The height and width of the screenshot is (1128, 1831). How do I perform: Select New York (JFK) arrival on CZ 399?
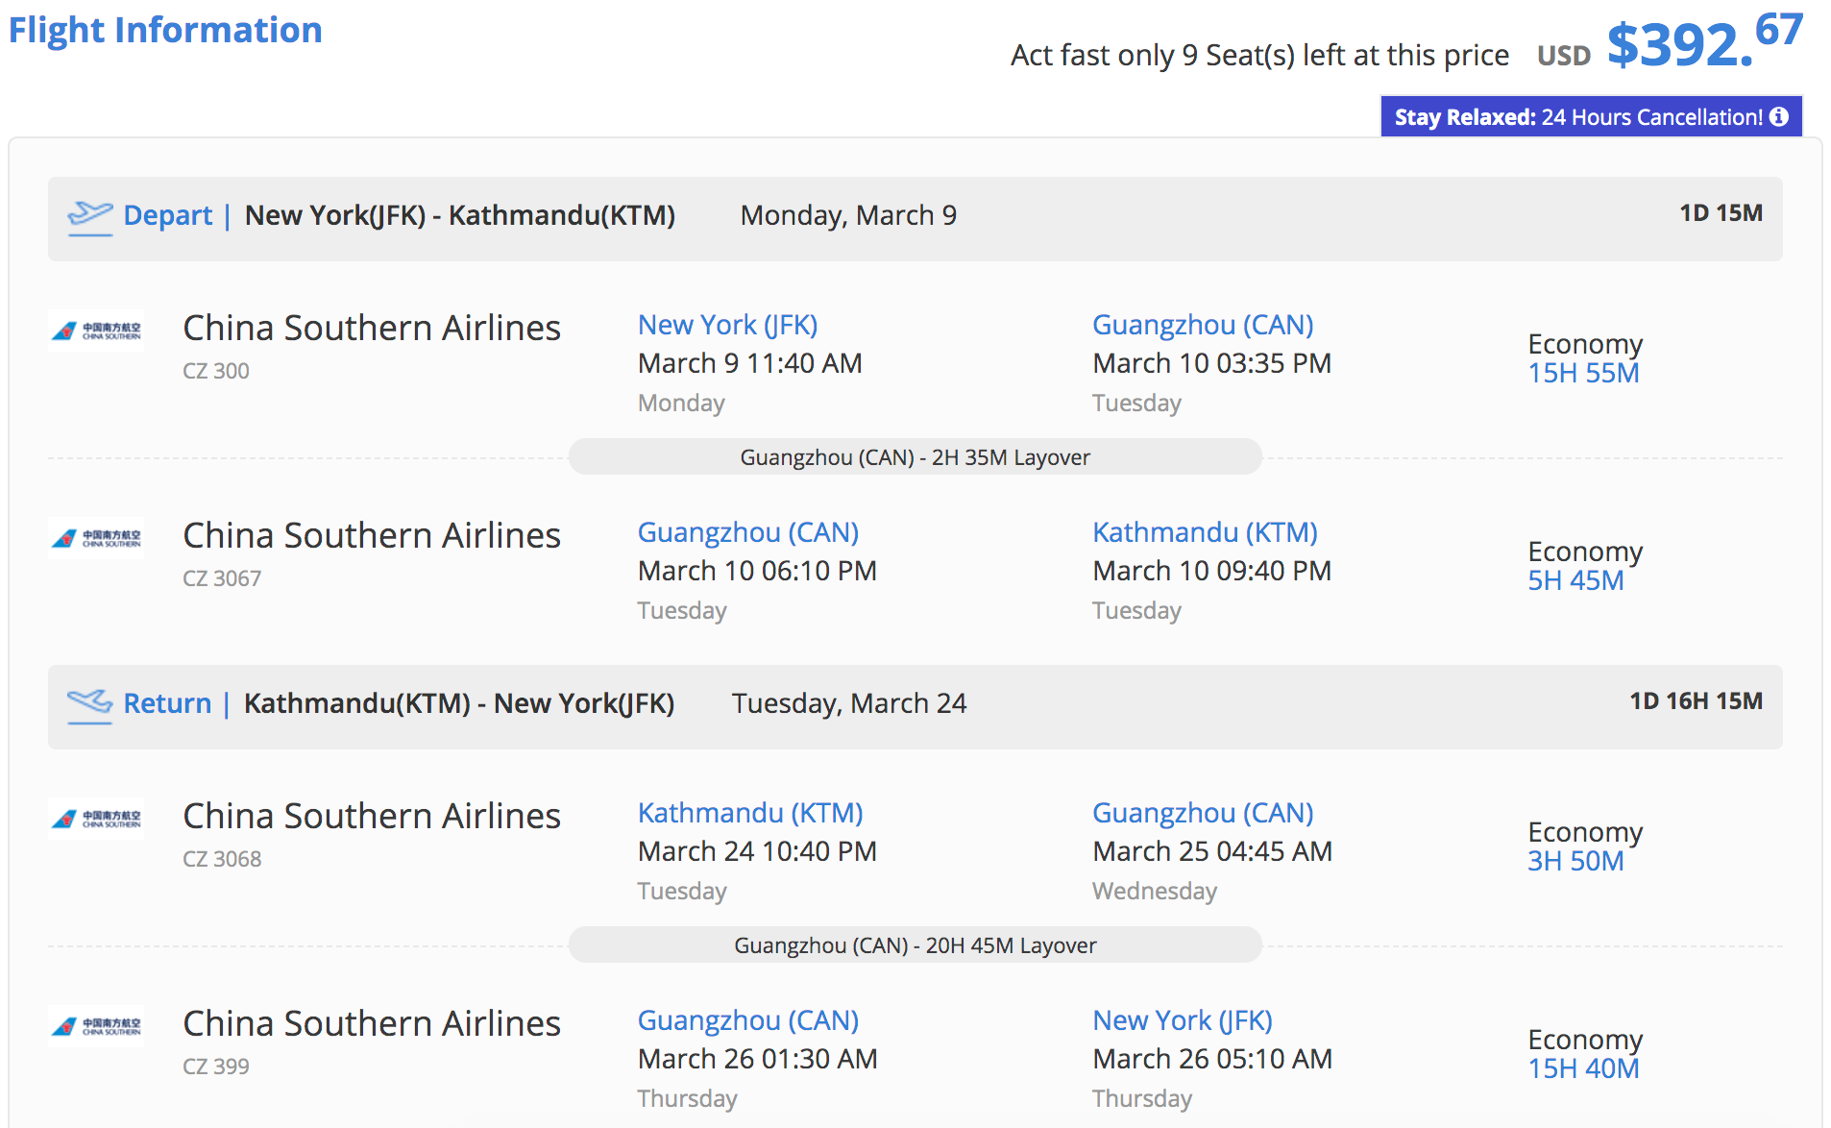click(x=1182, y=1020)
